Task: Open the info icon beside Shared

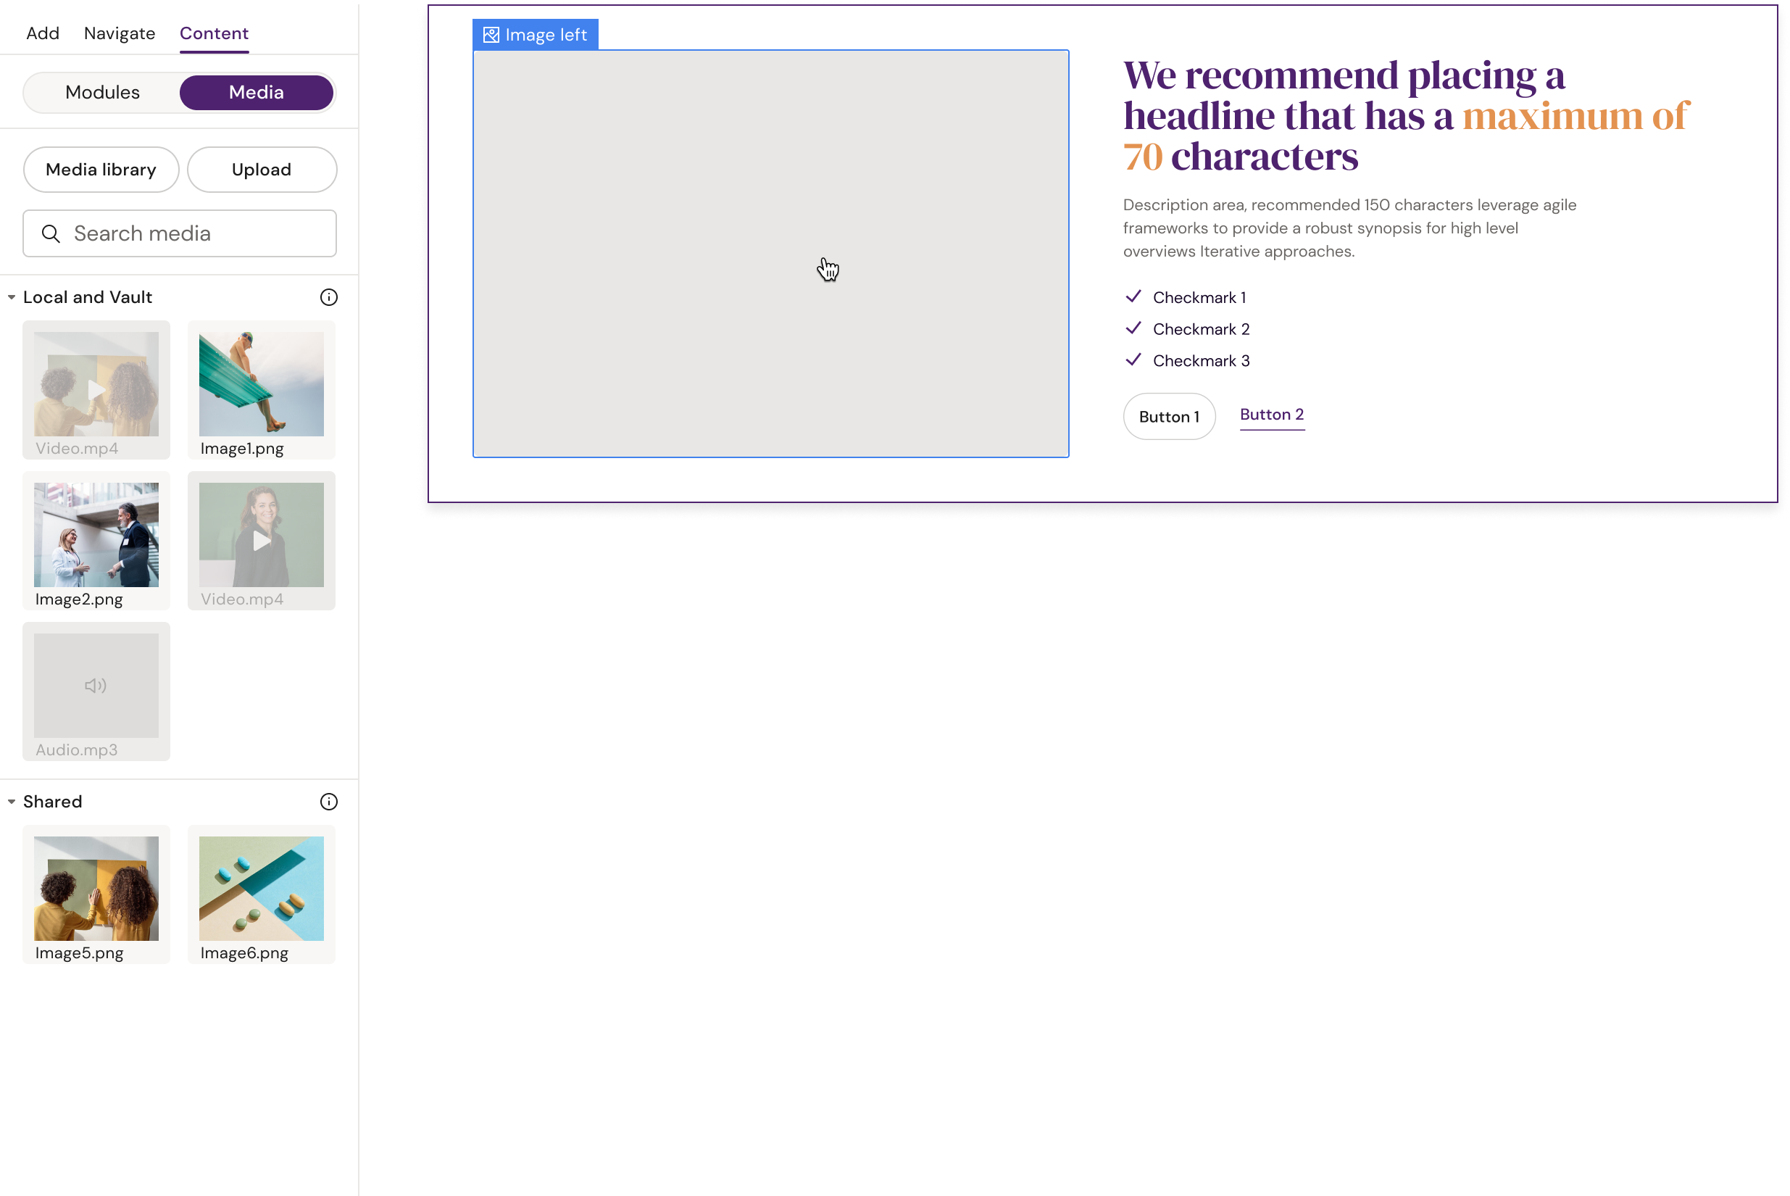Action: [328, 801]
